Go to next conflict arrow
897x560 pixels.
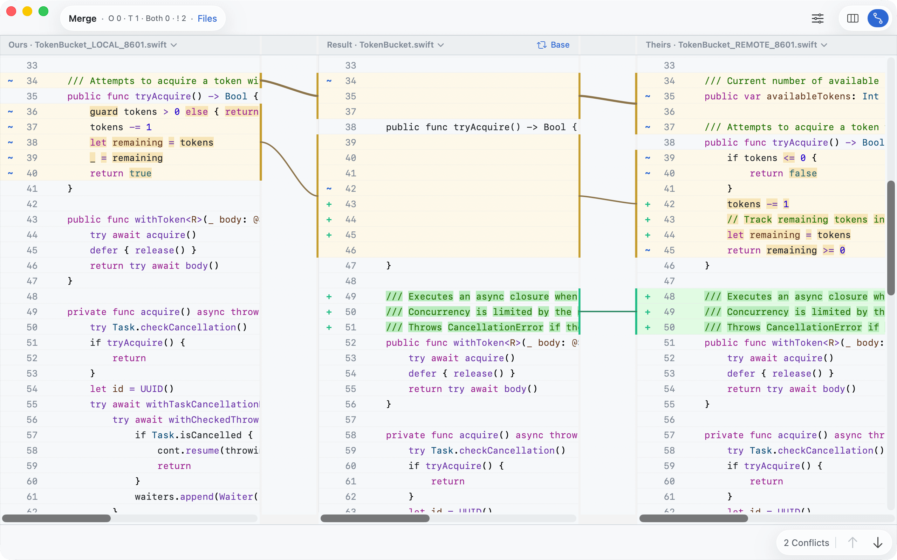[877, 542]
